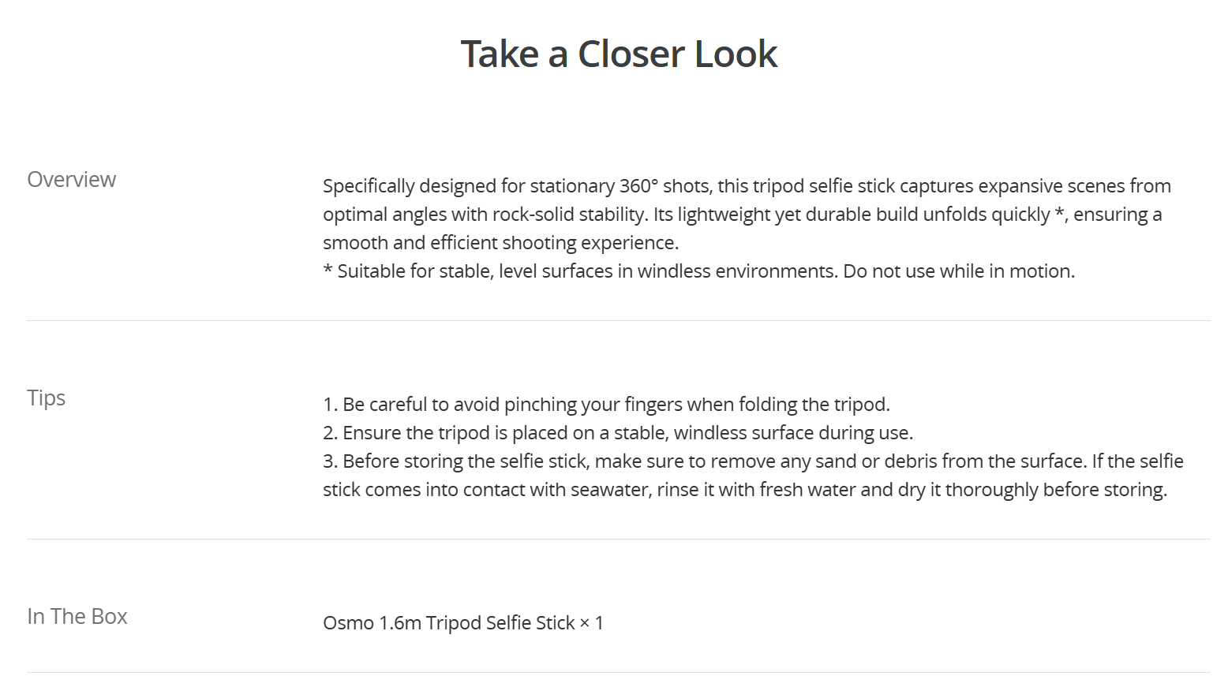Click the line "3. Before storing the selfie stick"
Image resolution: width=1228 pixels, height=687 pixels.
(753, 461)
